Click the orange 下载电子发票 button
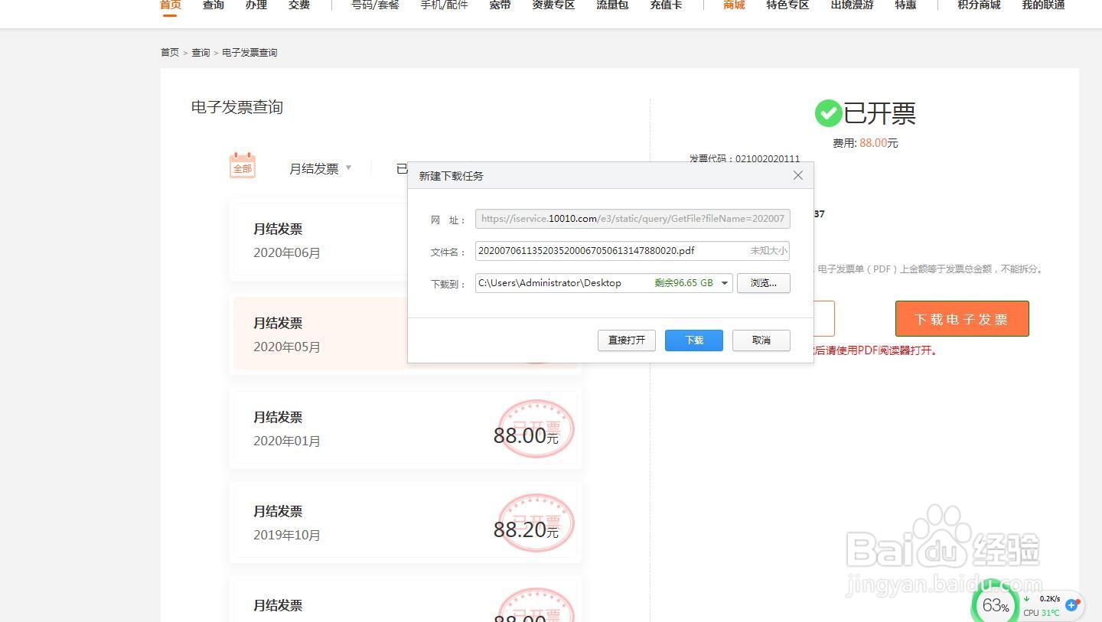Image resolution: width=1102 pixels, height=622 pixels. coord(961,318)
